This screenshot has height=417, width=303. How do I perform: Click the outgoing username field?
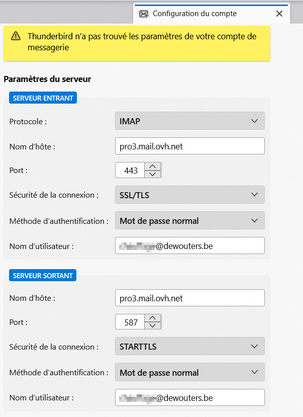pyautogui.click(x=190, y=397)
